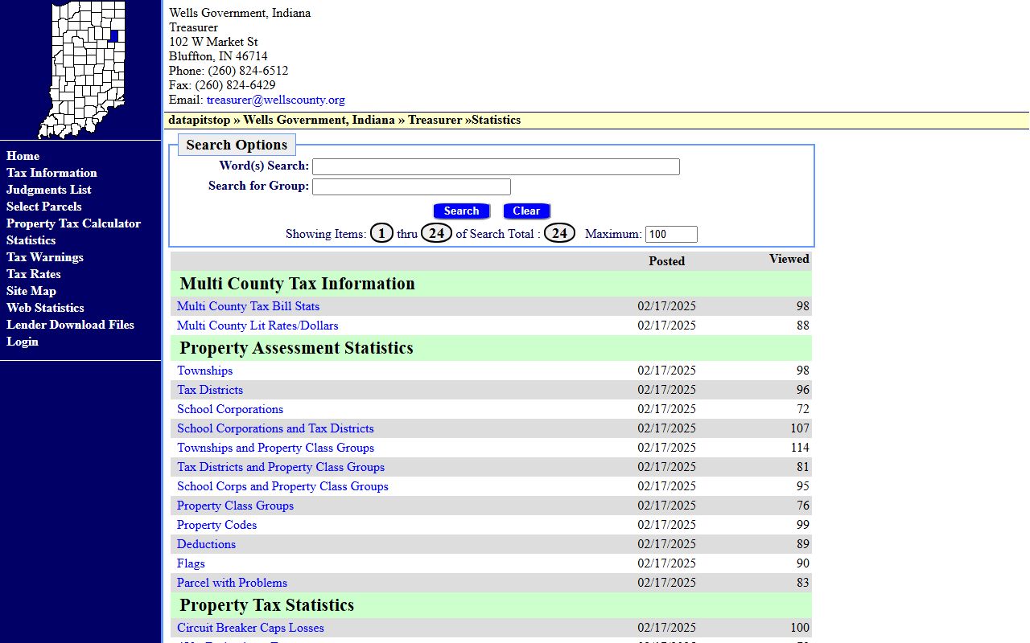This screenshot has width=1030, height=643.
Task: Open Judgments List in sidebar
Action: (x=48, y=190)
